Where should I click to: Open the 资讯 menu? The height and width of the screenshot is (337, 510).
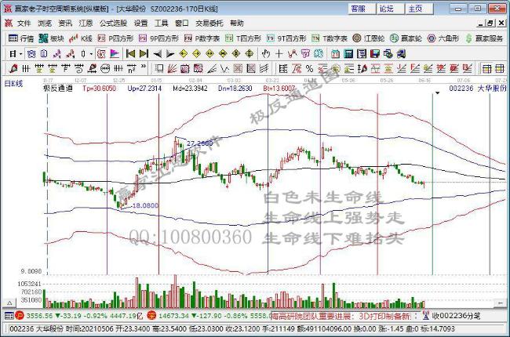[x=65, y=24]
